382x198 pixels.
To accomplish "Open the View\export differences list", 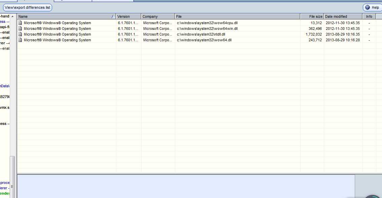I will point(28,7).
